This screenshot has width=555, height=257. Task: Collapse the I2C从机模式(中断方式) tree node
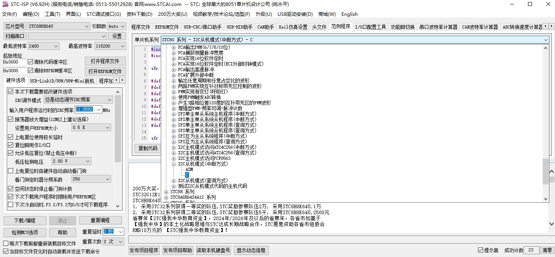tap(173, 164)
